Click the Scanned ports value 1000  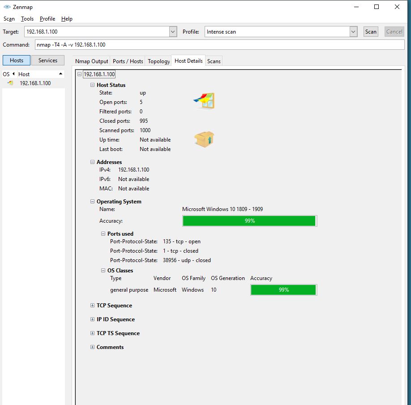click(x=145, y=130)
